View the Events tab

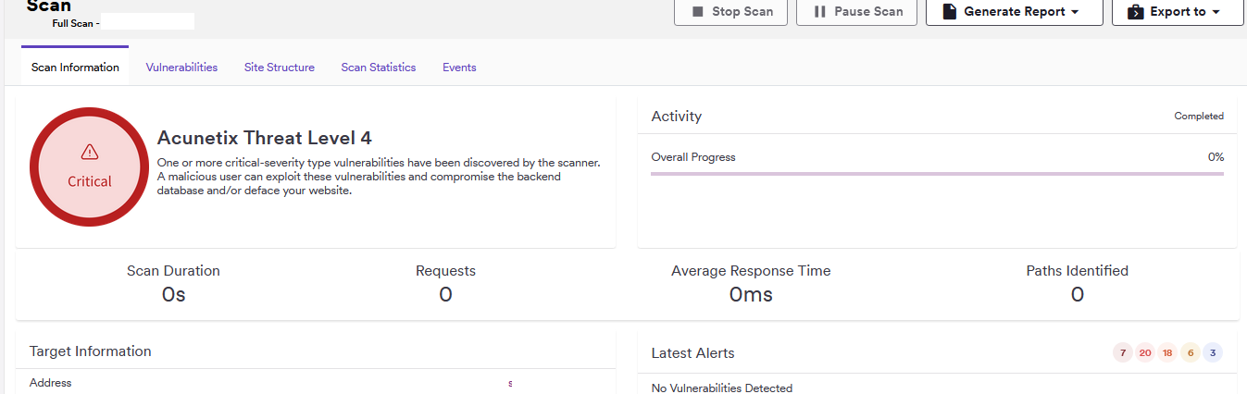click(459, 67)
